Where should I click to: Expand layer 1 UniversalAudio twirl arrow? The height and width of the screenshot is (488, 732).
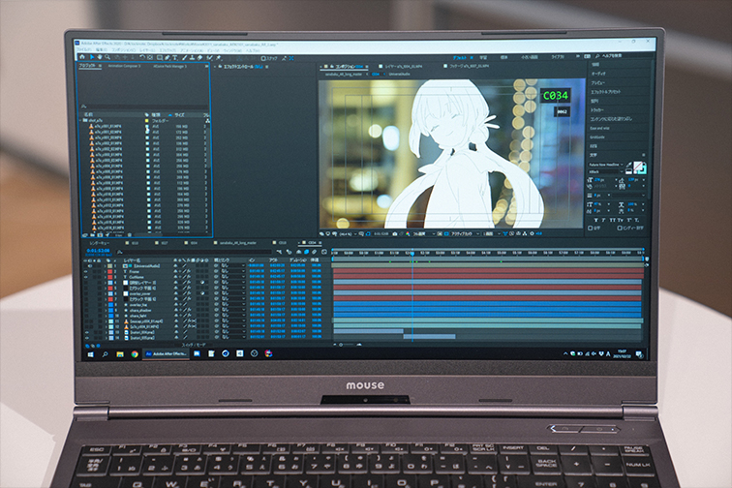pos(106,265)
